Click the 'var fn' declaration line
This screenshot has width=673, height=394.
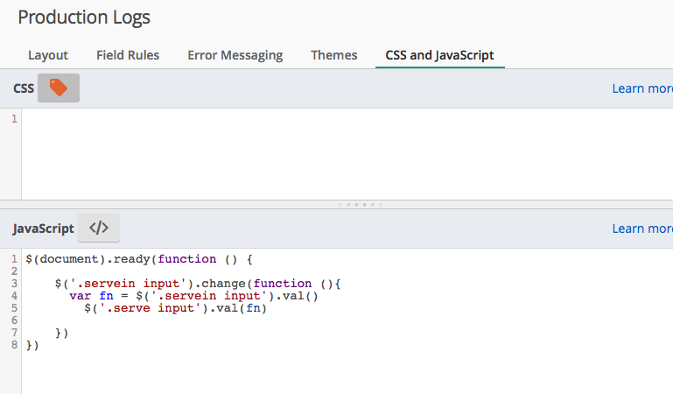pyautogui.click(x=193, y=296)
